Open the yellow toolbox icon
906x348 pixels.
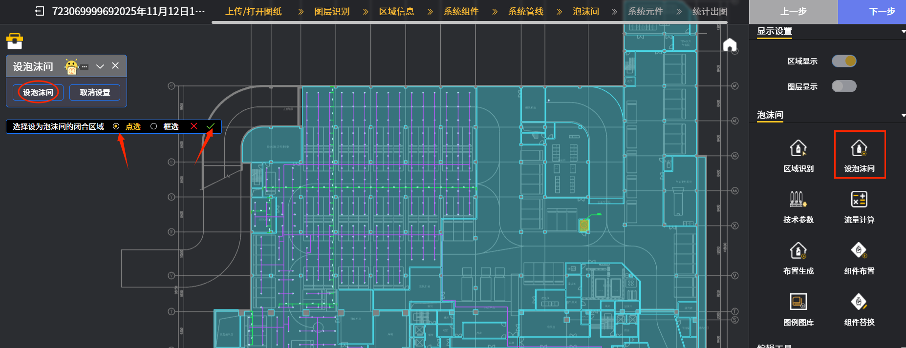coord(15,41)
